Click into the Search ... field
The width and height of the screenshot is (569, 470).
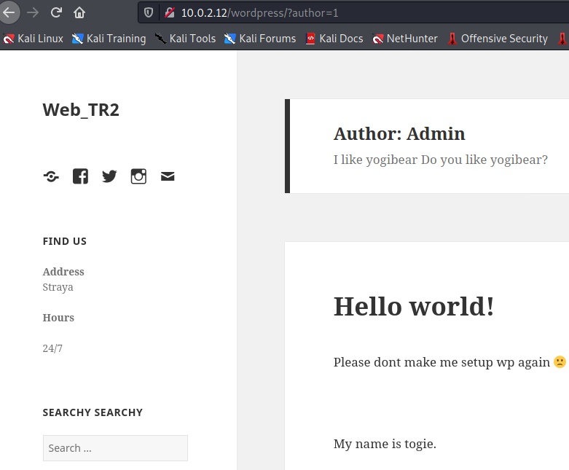(115, 448)
